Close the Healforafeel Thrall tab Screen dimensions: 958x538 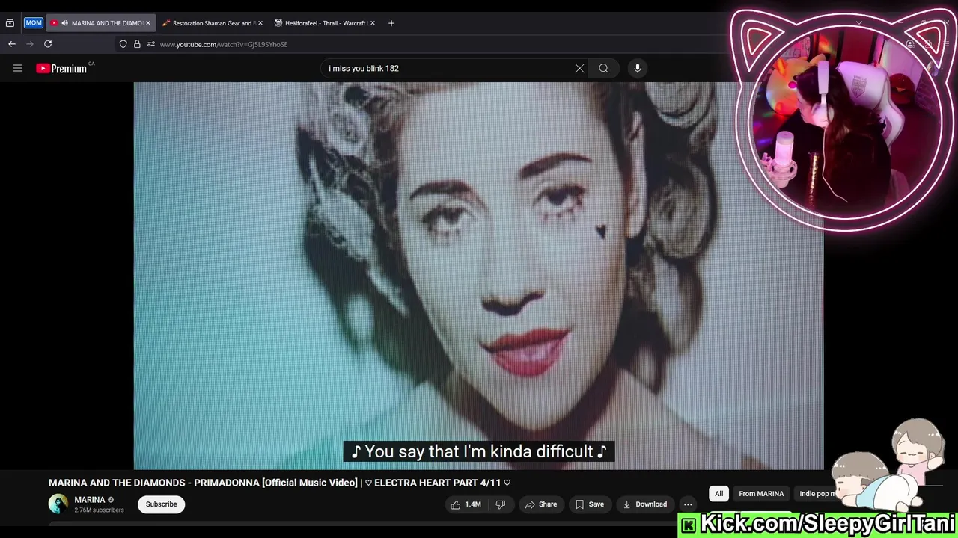coord(373,23)
